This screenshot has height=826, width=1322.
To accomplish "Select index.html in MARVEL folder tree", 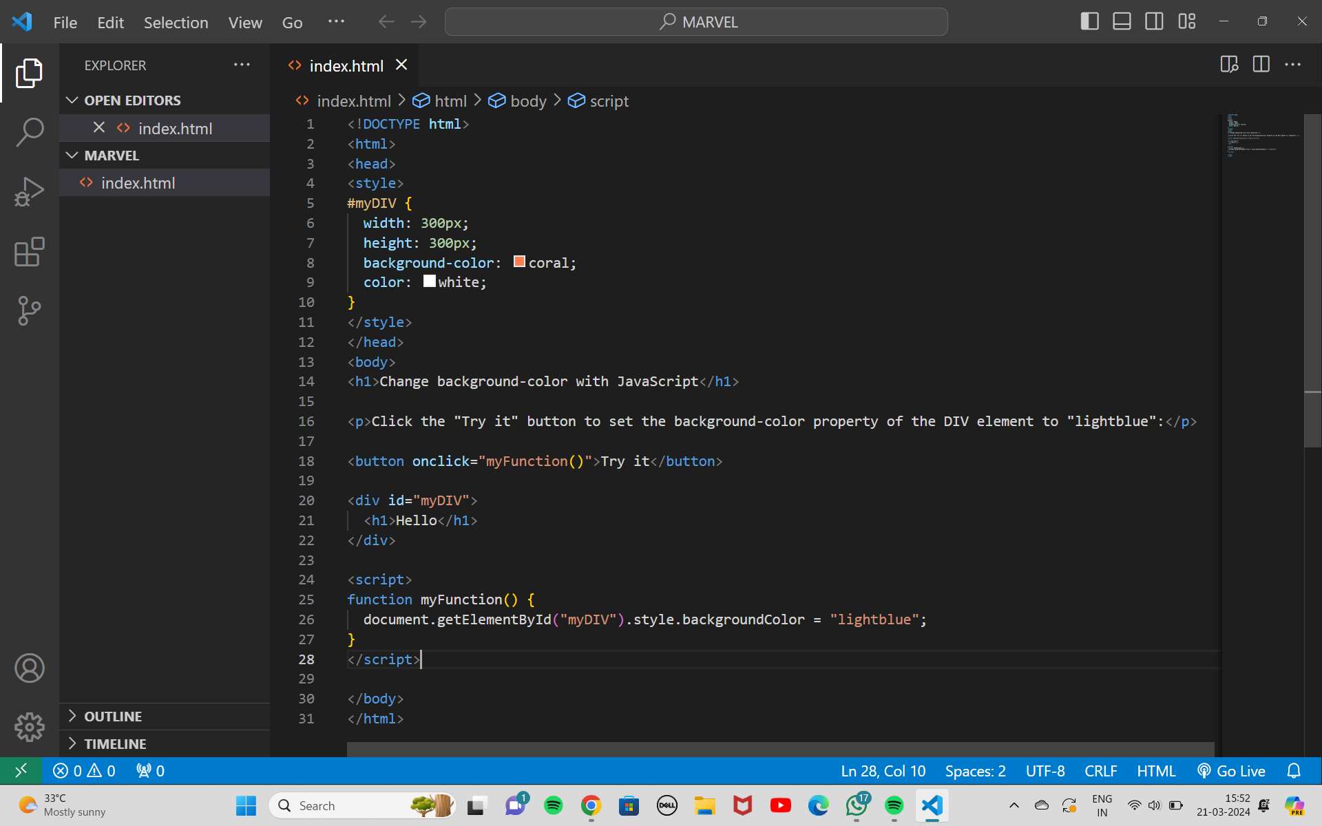I will pos(165,183).
